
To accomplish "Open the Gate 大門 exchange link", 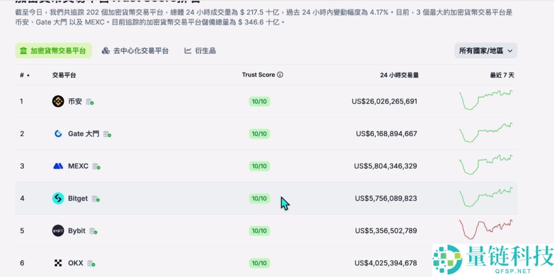I will (x=84, y=133).
